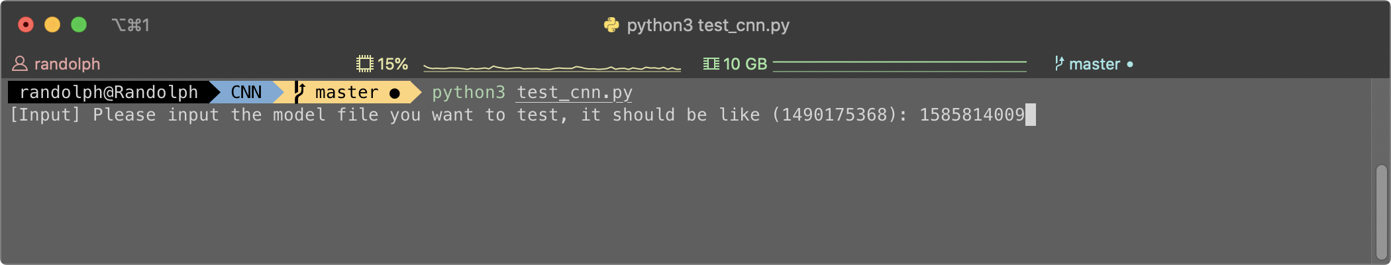Viewport: 1391px width, 265px height.
Task: Click the CPU usage sparkline graph
Action: pos(552,67)
